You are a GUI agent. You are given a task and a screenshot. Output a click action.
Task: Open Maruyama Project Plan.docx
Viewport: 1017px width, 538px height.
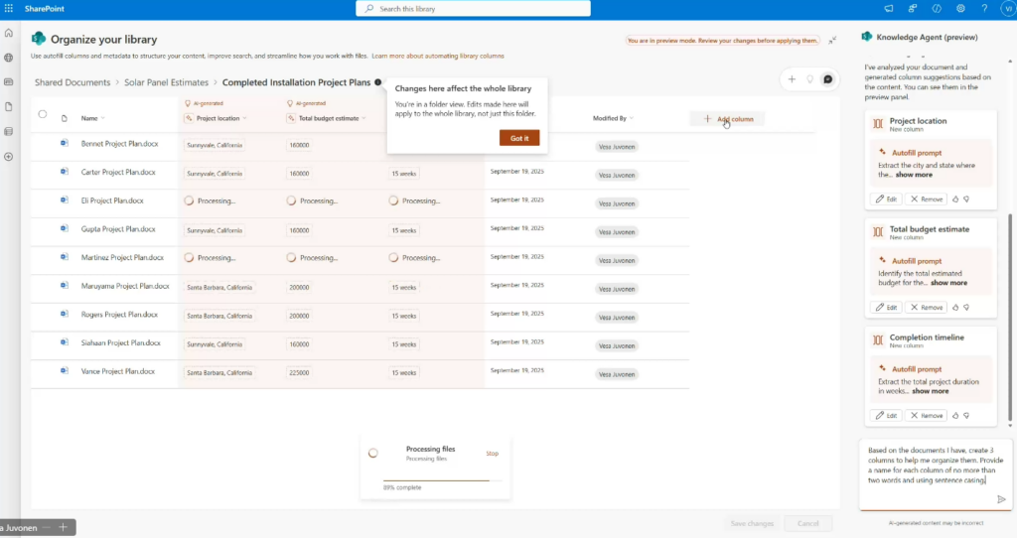pyautogui.click(x=125, y=286)
